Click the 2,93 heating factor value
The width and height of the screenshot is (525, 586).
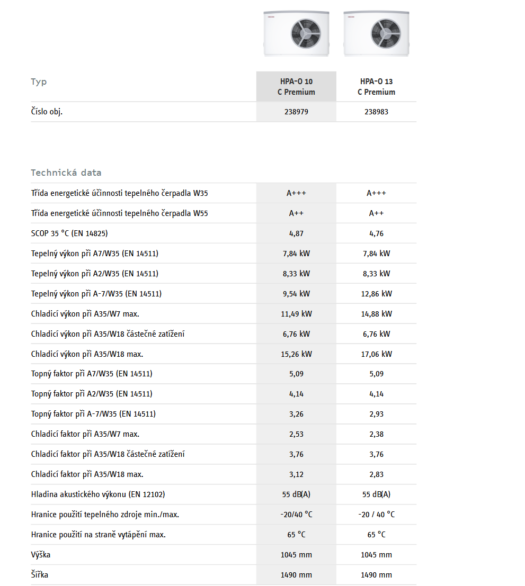click(x=376, y=414)
